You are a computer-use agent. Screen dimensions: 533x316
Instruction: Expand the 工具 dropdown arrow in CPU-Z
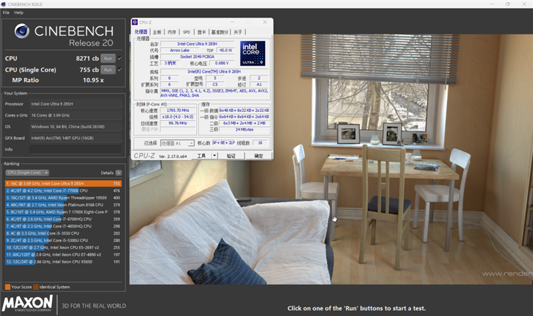215,156
